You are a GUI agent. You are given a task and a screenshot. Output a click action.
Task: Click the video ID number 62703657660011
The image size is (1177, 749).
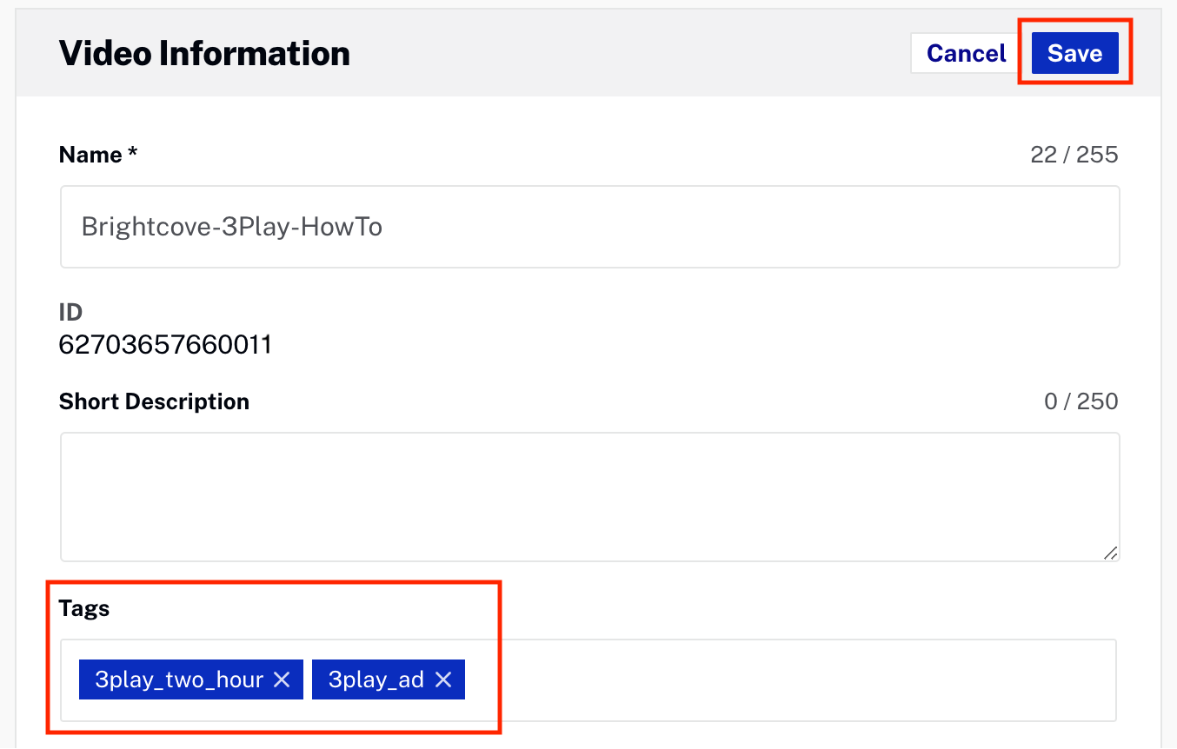[x=165, y=345]
